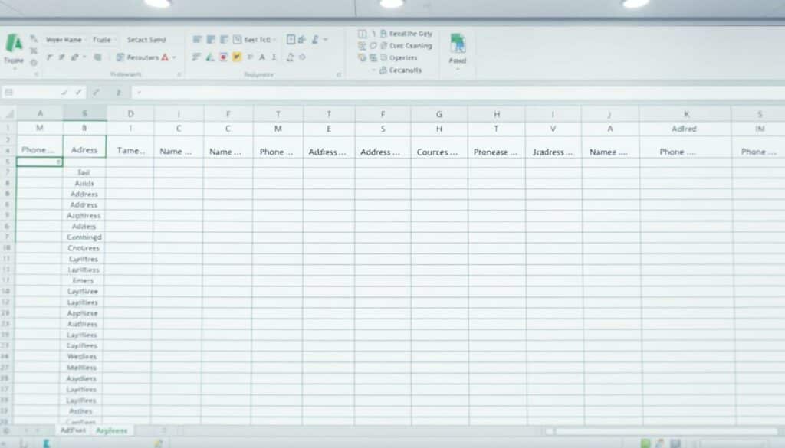Click the large green Fmad icon
Viewport: 785px width, 448px height.
tap(458, 44)
